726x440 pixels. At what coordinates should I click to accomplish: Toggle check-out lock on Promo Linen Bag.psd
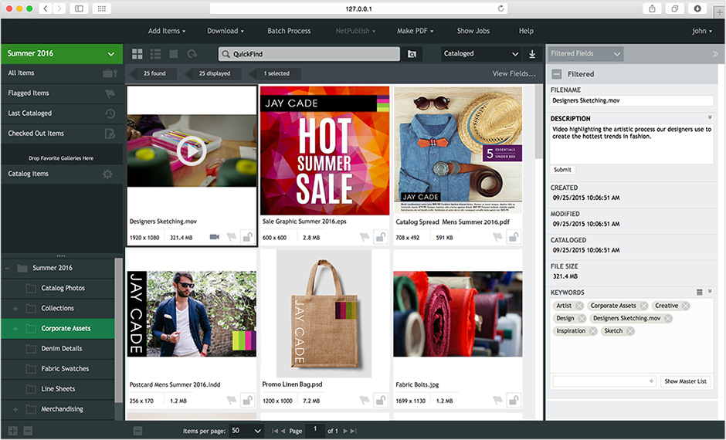point(381,400)
